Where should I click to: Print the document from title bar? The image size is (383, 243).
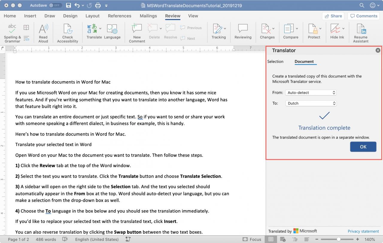[x=98, y=5]
